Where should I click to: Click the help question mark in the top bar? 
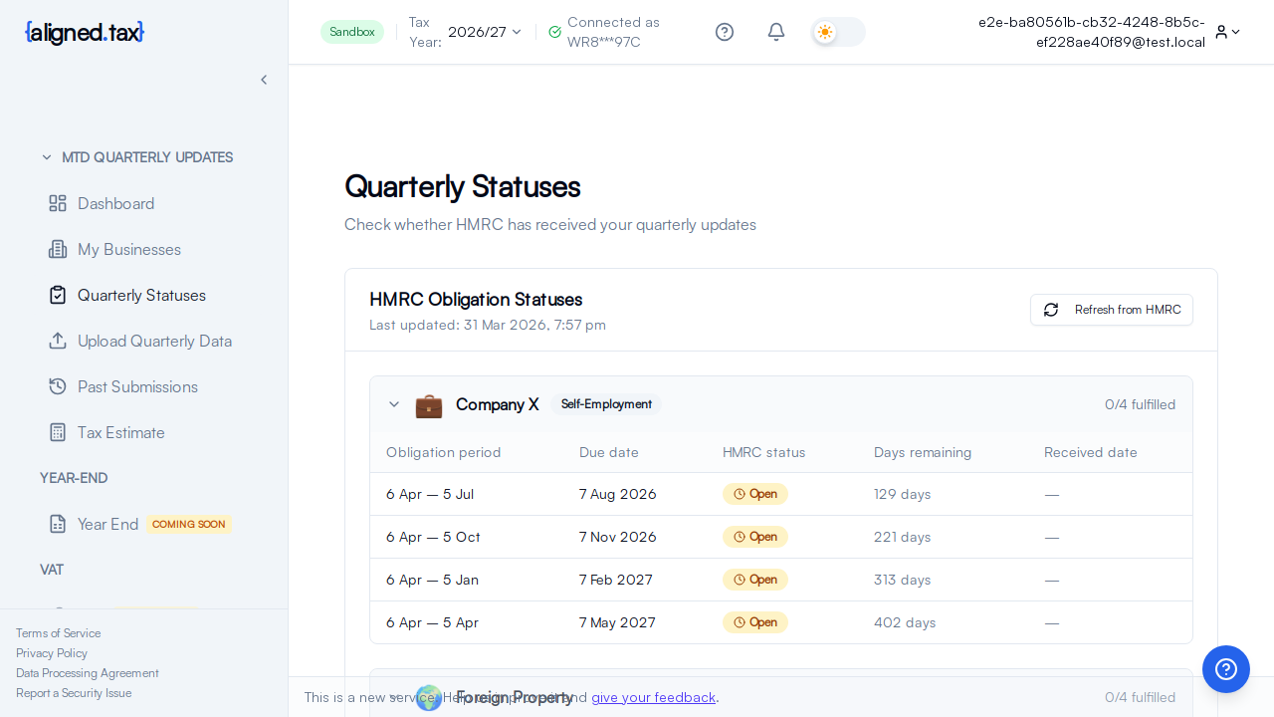[725, 32]
